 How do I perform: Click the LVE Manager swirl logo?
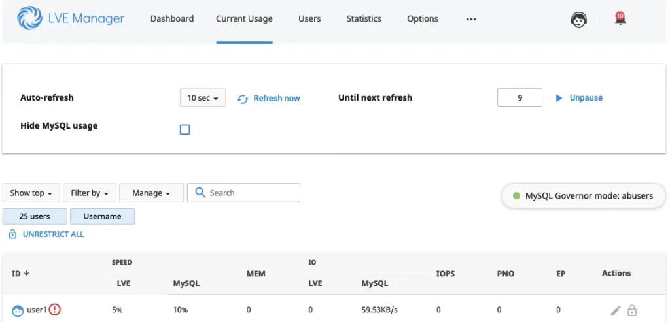tap(29, 18)
